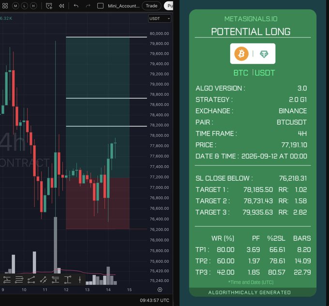This screenshot has width=329, height=306.
Task: Click the 09:43:57 UTC clock
Action: point(154,300)
